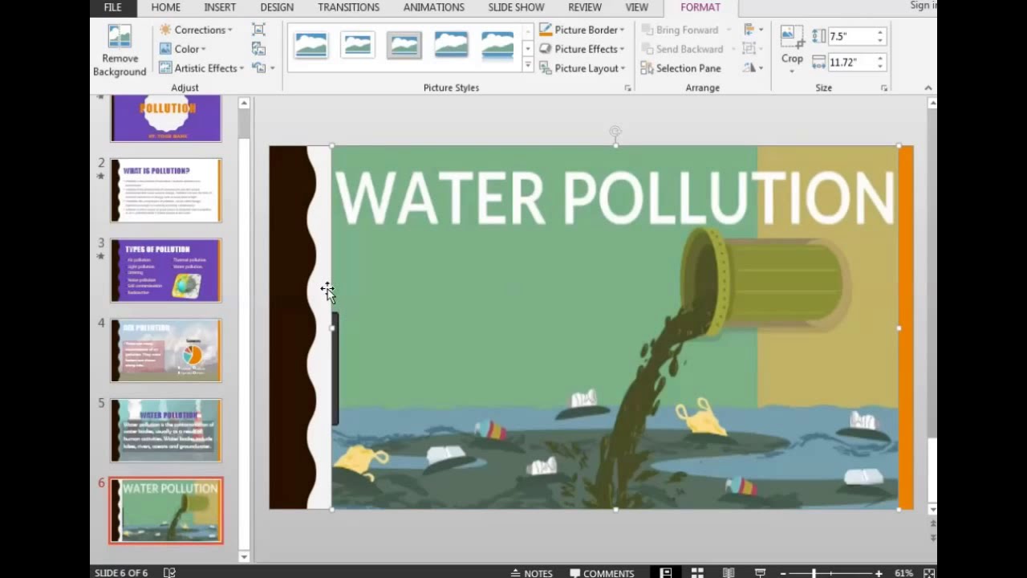Open the Picture Styles dialog launcher

pyautogui.click(x=628, y=88)
